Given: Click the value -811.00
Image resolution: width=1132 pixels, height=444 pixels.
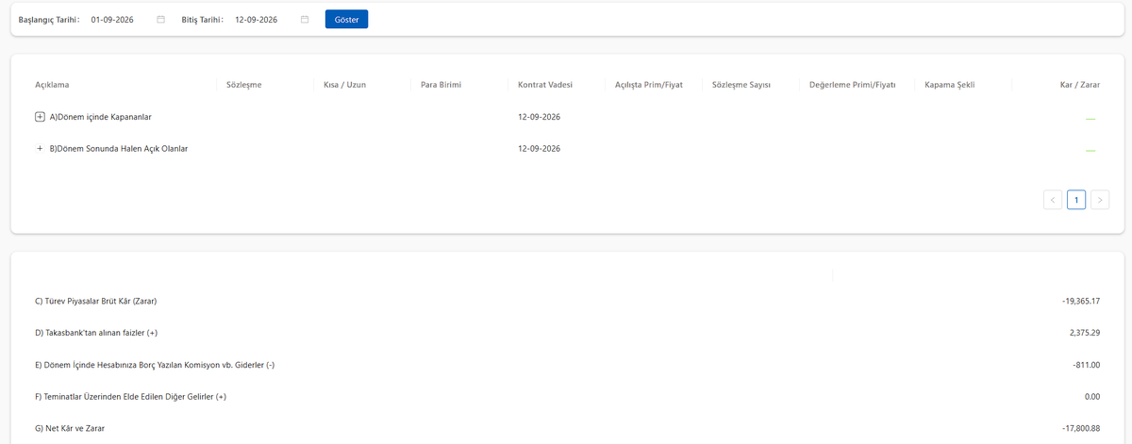Looking at the screenshot, I should click(1087, 365).
